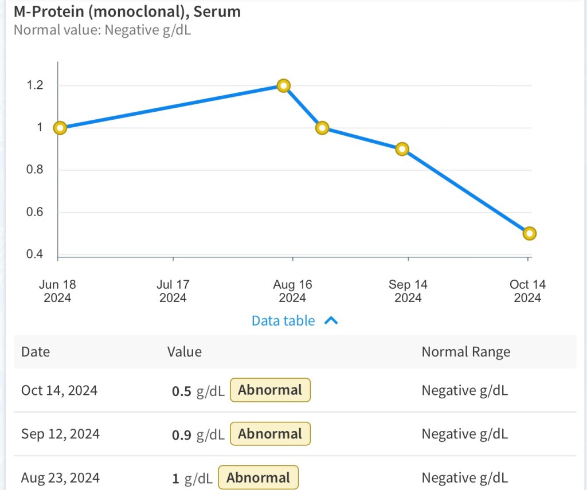Select the Aug 23, 2024 date cell
587x490 pixels.
pyautogui.click(x=60, y=477)
